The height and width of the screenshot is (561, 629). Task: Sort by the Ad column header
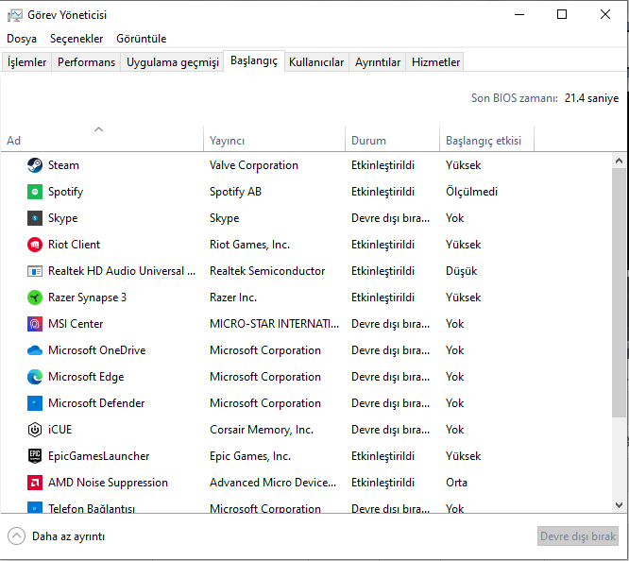click(x=102, y=139)
